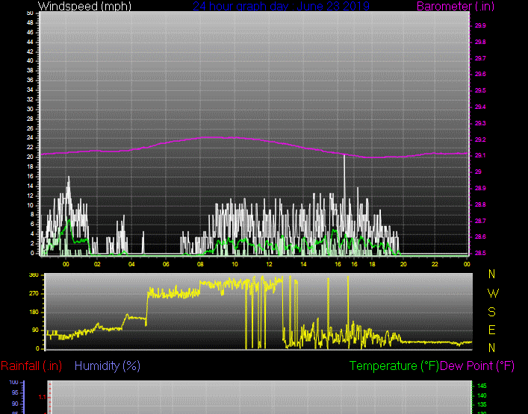
Task: Click the 12 hour label on time axis
Action: click(x=269, y=264)
